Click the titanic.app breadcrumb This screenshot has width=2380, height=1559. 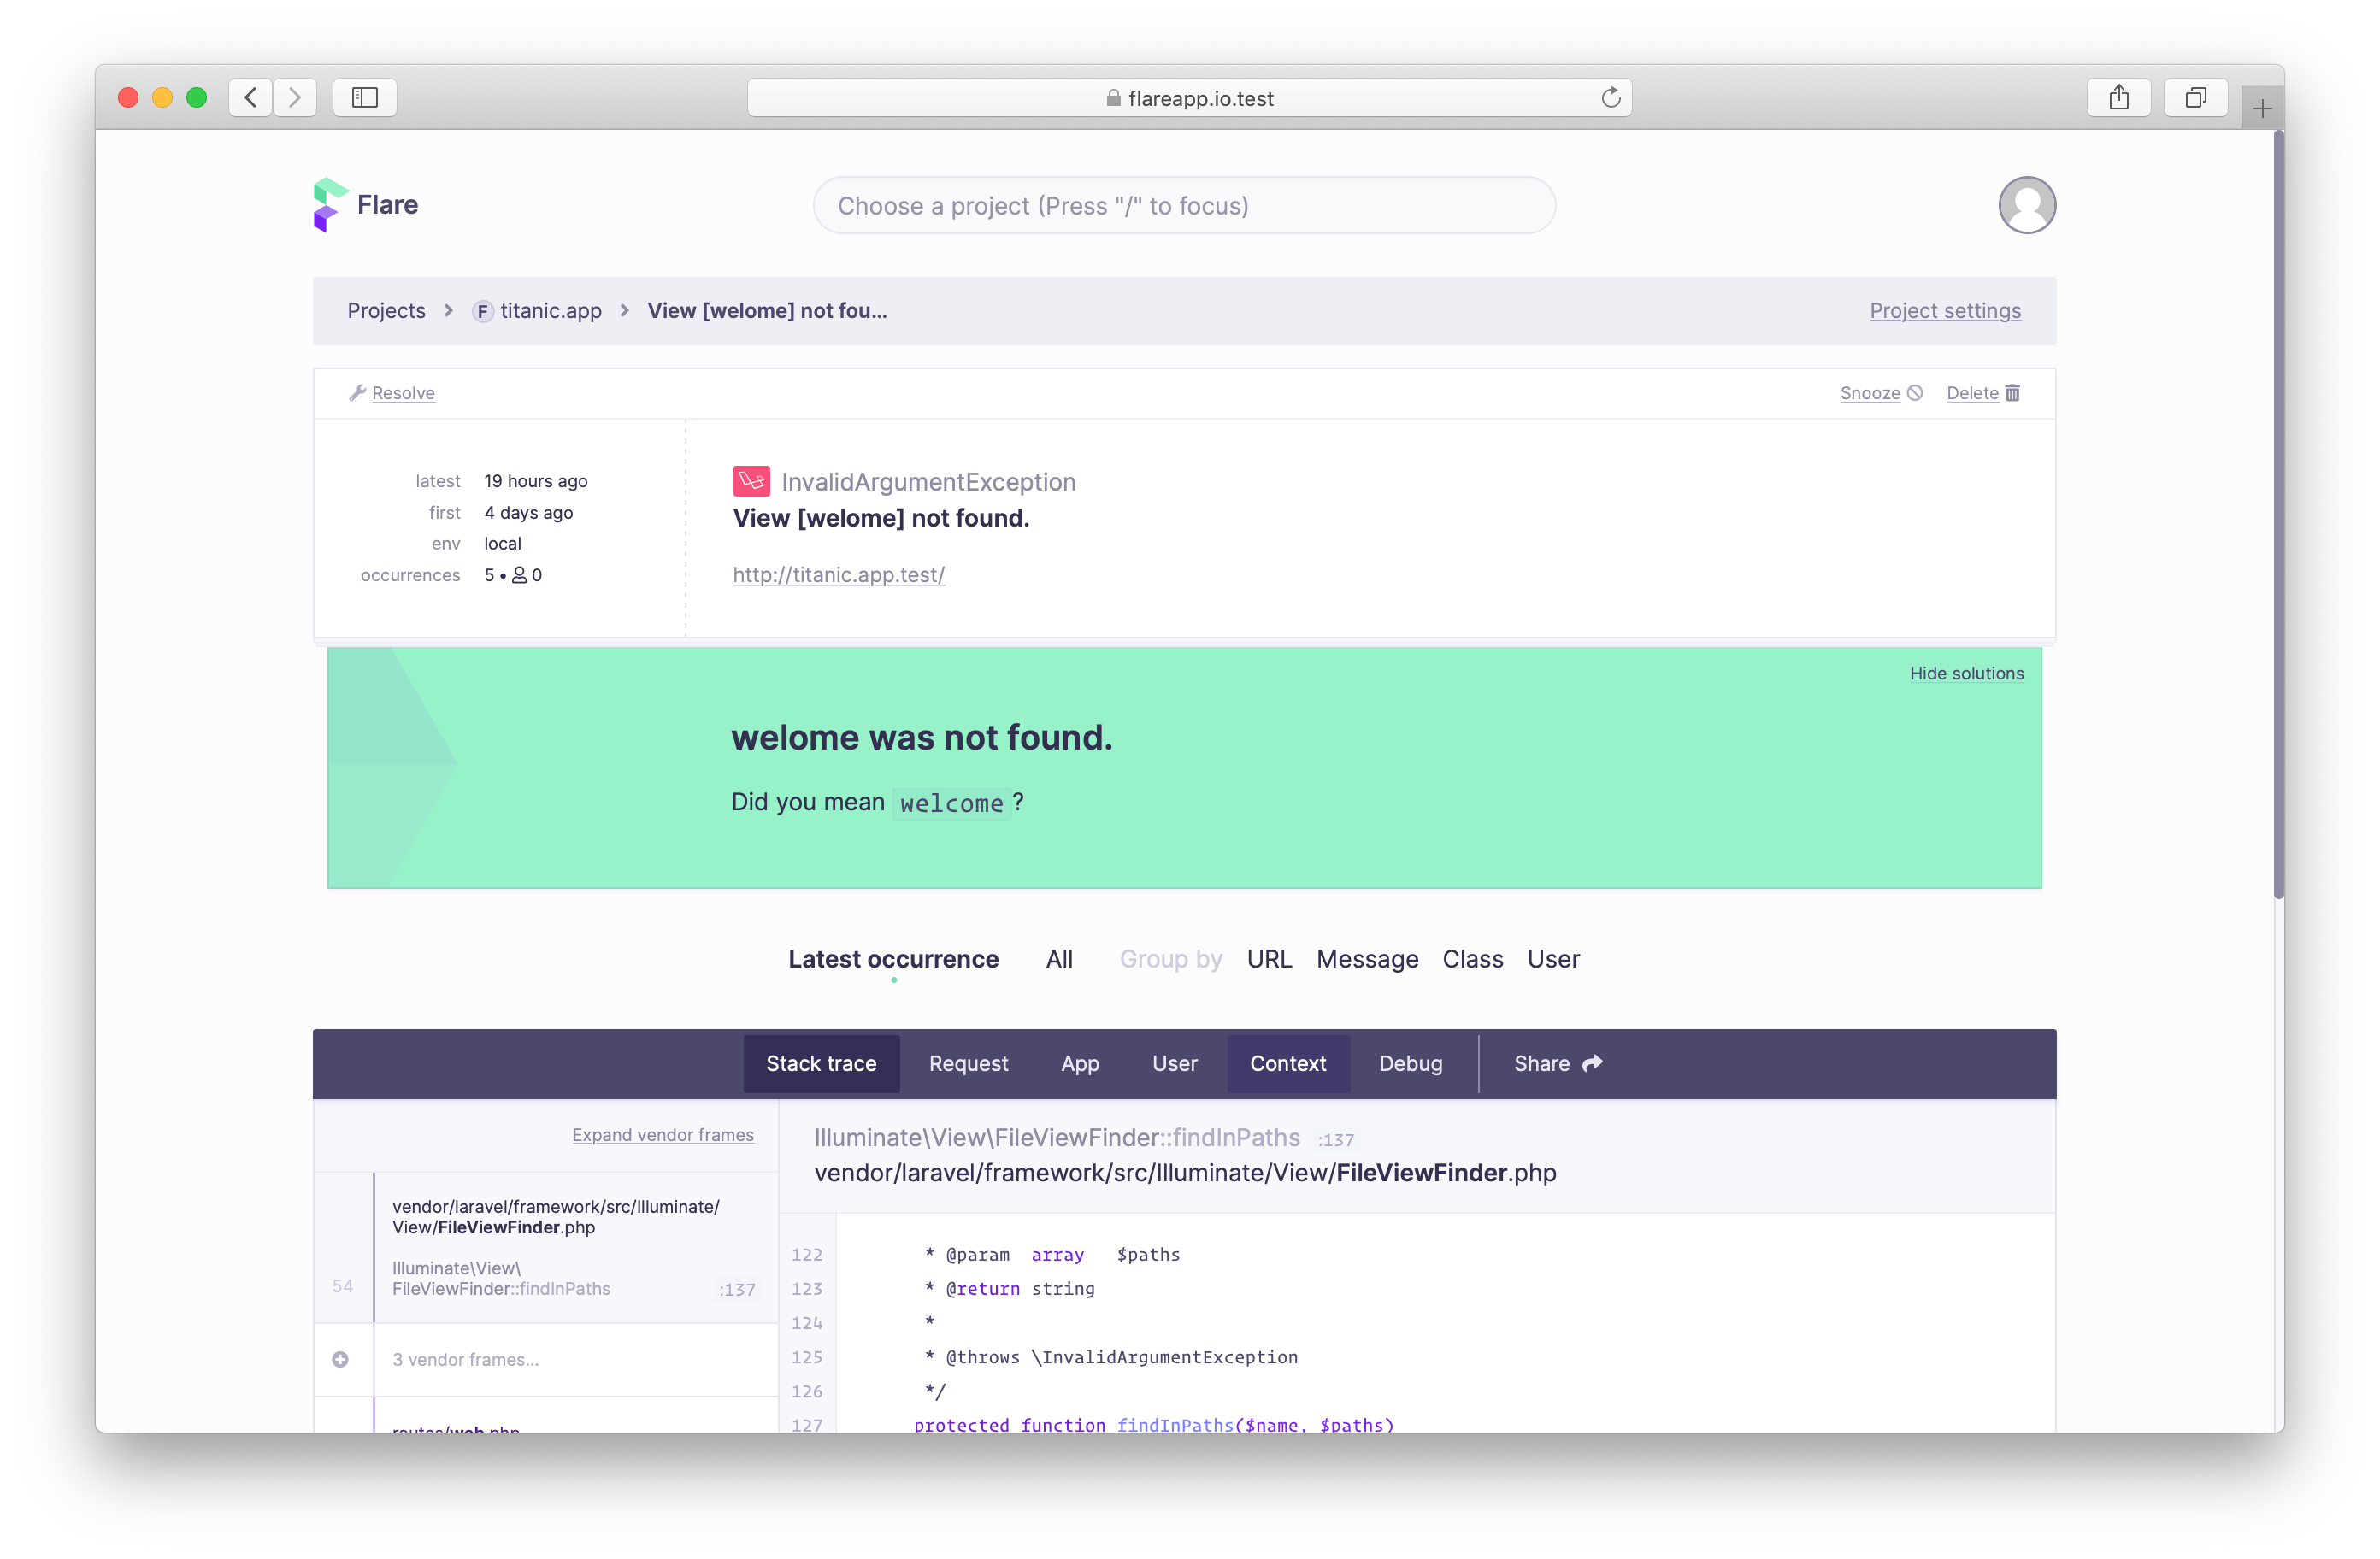(551, 311)
